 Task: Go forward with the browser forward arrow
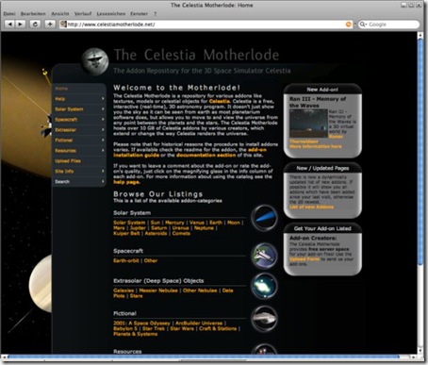[x=20, y=25]
